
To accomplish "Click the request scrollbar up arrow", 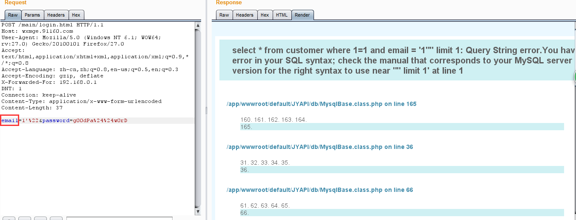I will point(198,25).
